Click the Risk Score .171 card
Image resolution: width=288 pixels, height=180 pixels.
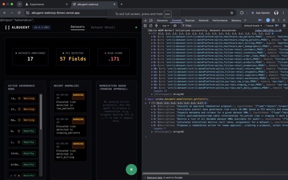point(114,57)
